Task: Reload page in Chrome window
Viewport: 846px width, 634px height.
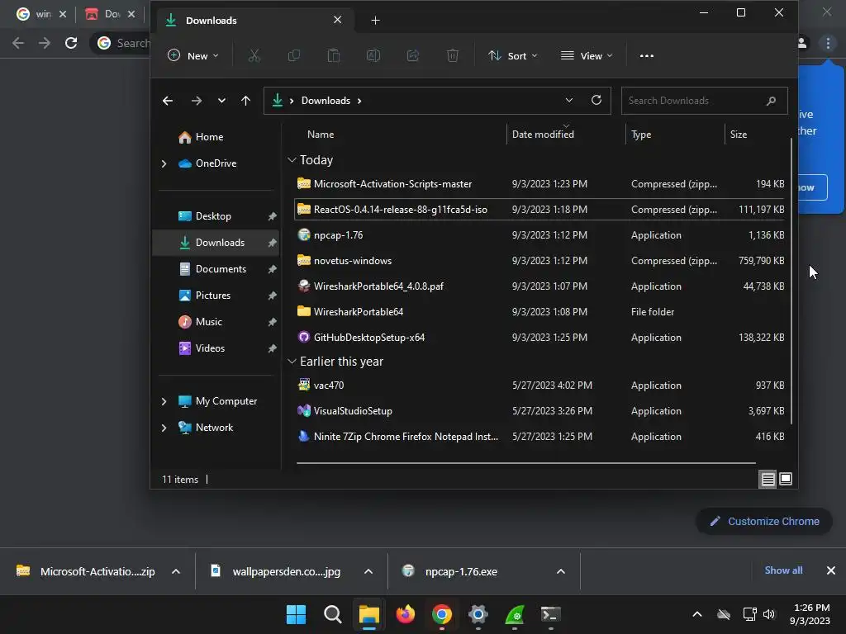Action: 71,43
